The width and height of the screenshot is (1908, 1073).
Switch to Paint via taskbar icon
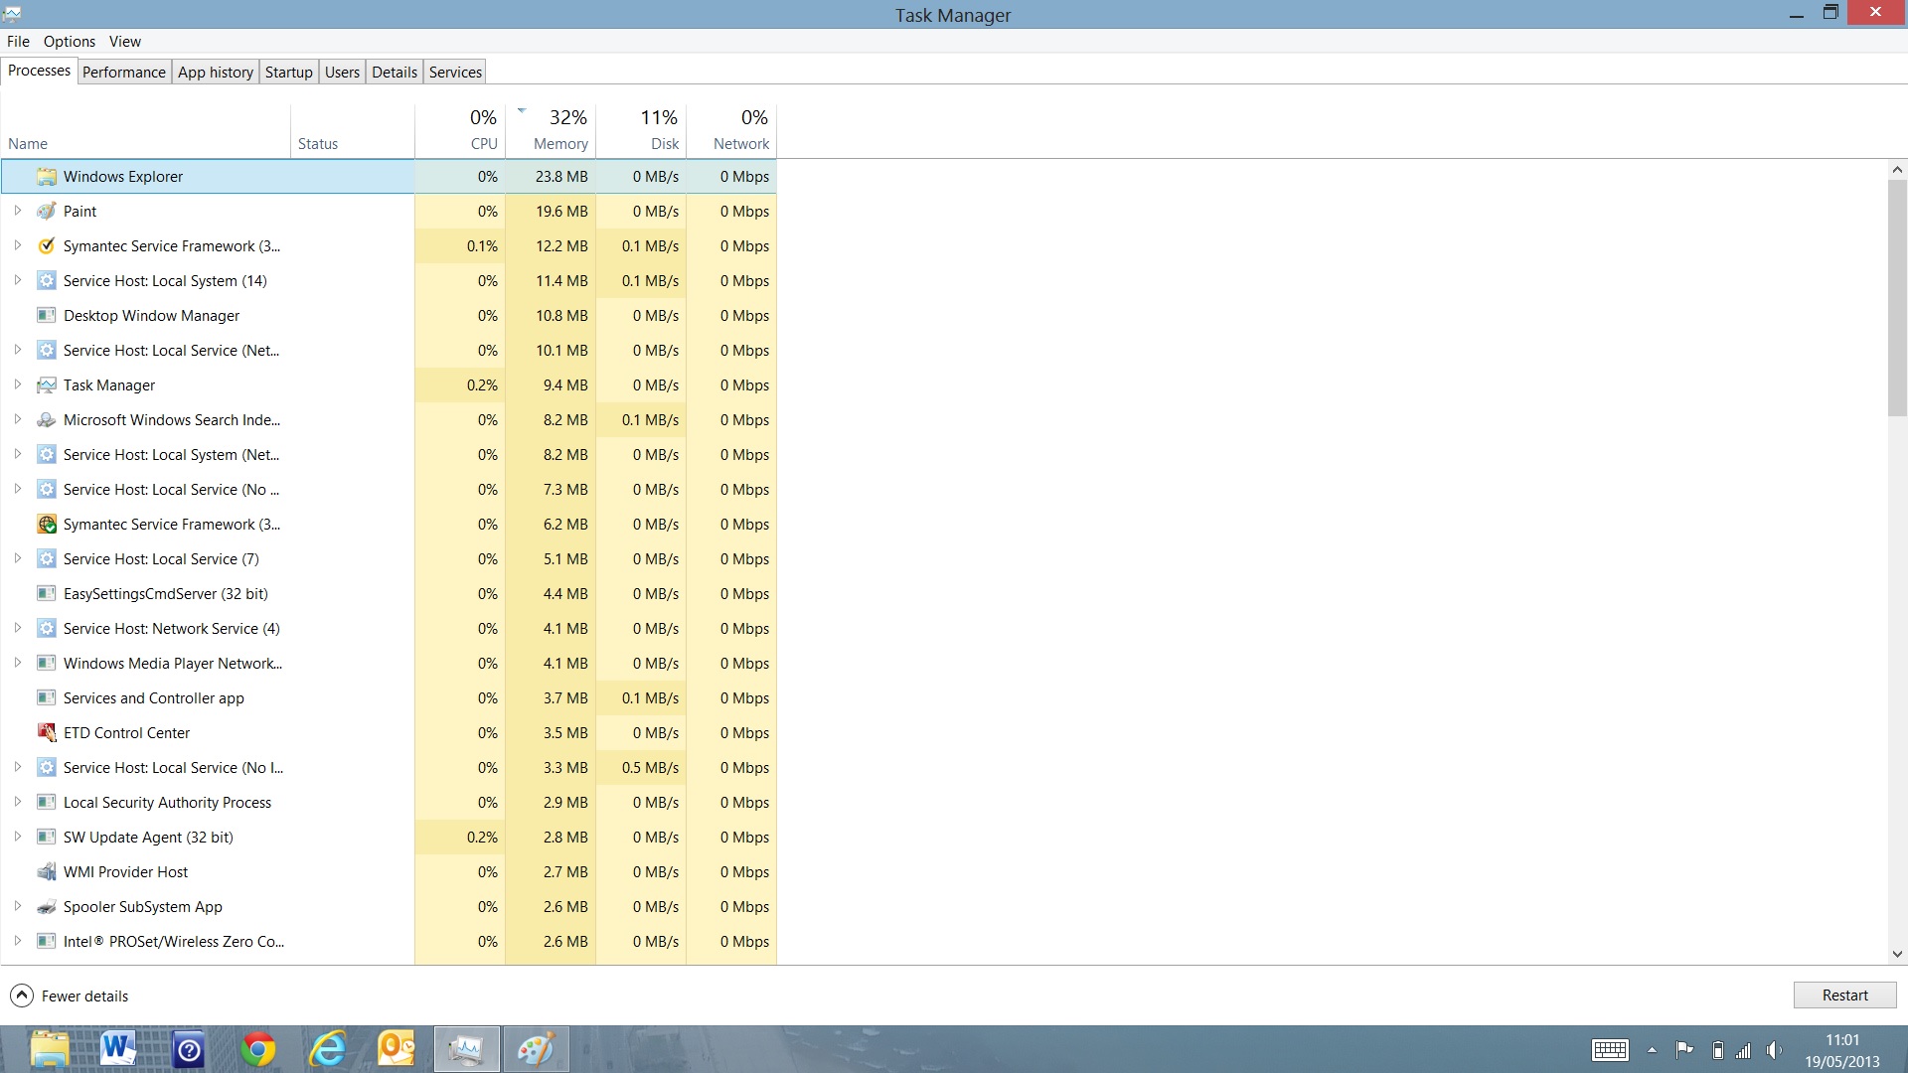[x=537, y=1049]
